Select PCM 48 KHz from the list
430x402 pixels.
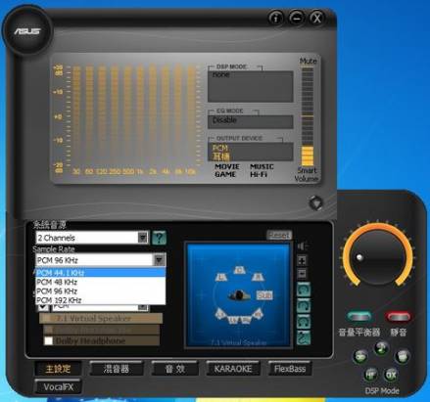[x=100, y=282]
